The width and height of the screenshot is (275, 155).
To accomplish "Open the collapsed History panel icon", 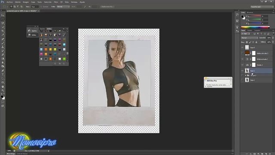I will coord(237,15).
